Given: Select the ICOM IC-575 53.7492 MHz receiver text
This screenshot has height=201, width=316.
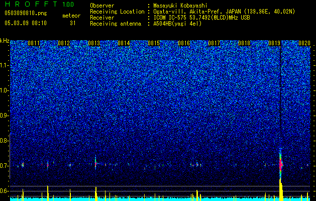Looking at the screenshot, I should click(201, 18).
